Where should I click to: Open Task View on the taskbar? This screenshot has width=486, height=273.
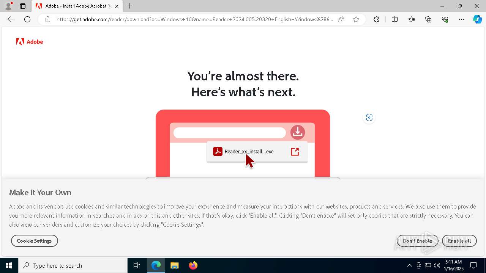(137, 265)
